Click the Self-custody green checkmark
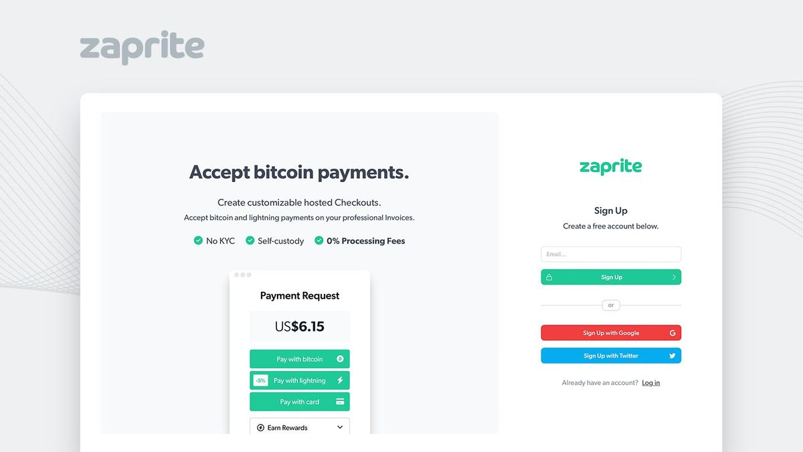The image size is (803, 452). click(250, 240)
